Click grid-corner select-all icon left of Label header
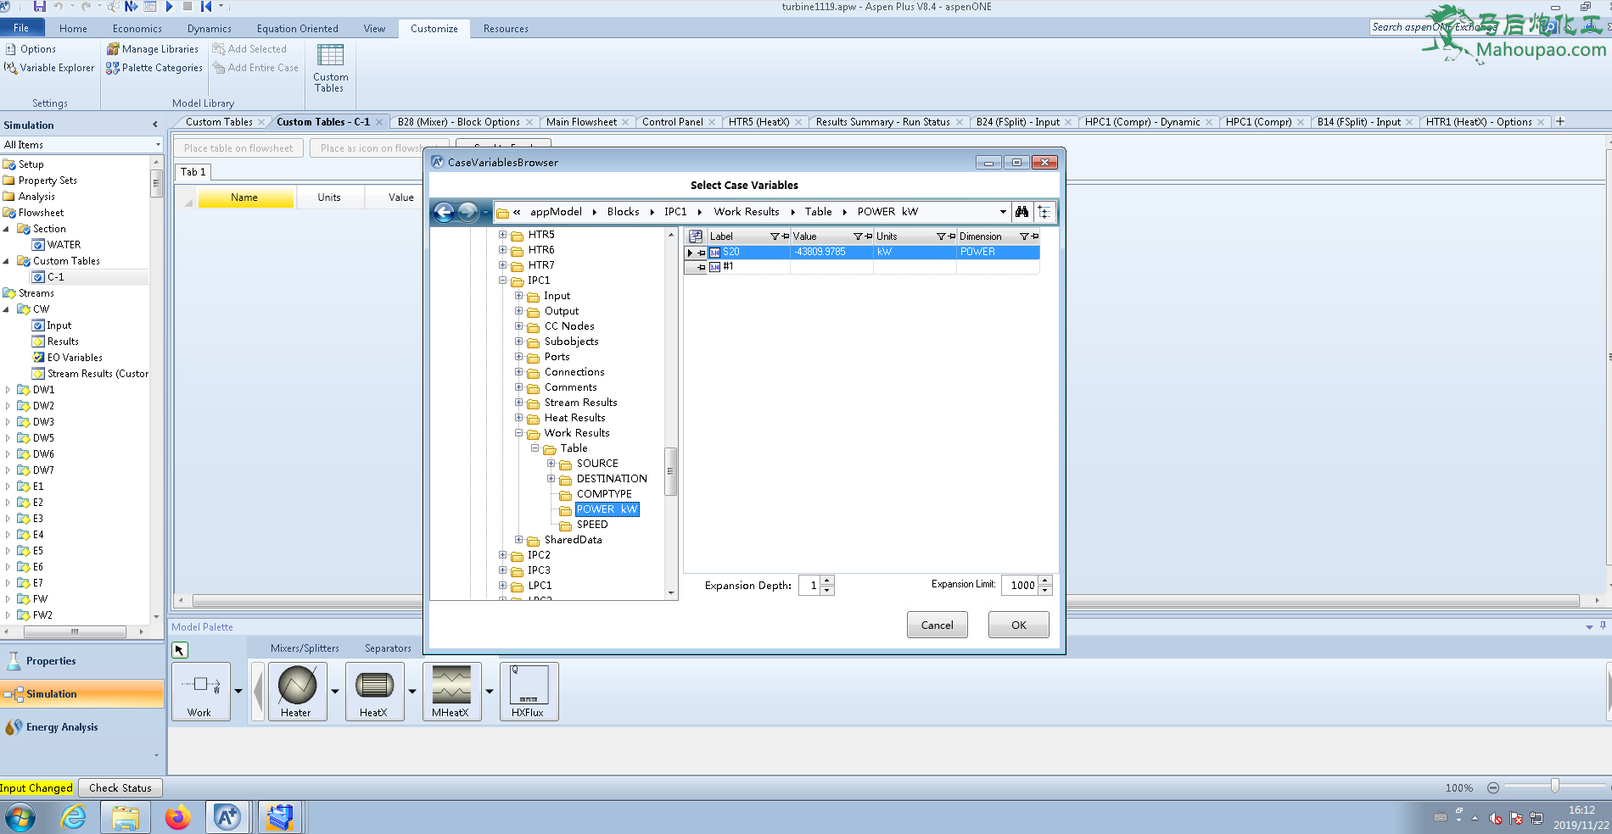The height and width of the screenshot is (834, 1612). point(696,236)
